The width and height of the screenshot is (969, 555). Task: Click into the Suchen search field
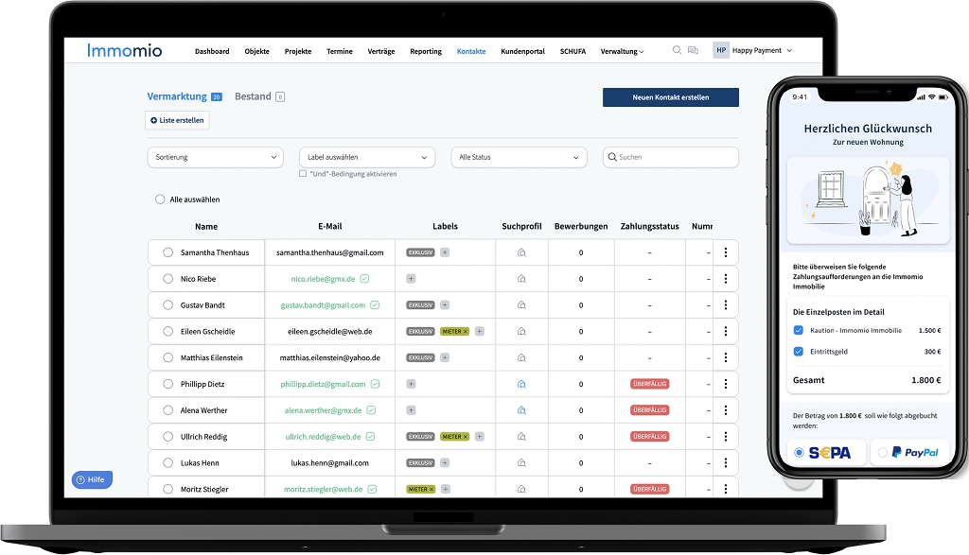click(671, 158)
